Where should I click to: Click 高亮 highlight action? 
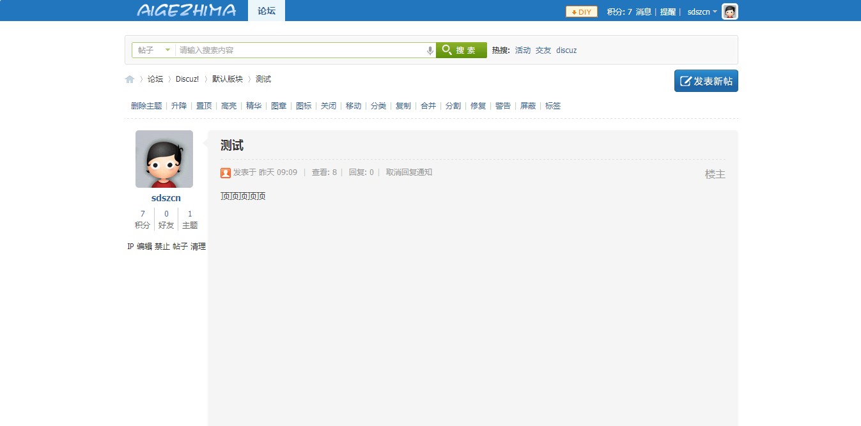pos(229,106)
